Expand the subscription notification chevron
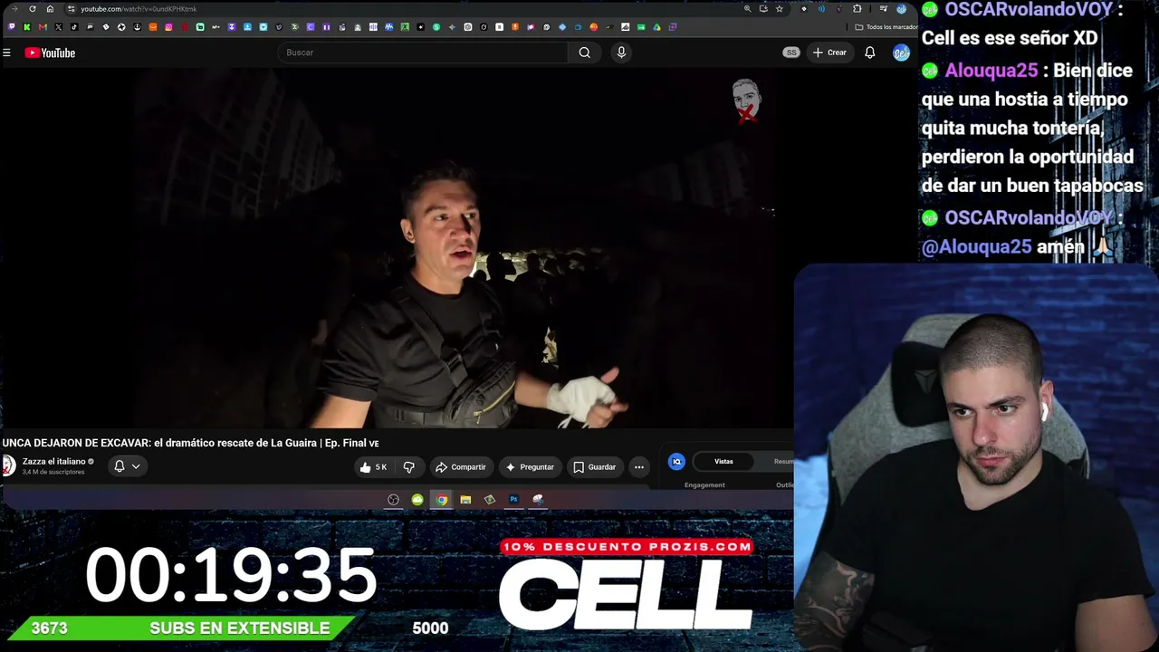The image size is (1159, 652). [x=136, y=466]
